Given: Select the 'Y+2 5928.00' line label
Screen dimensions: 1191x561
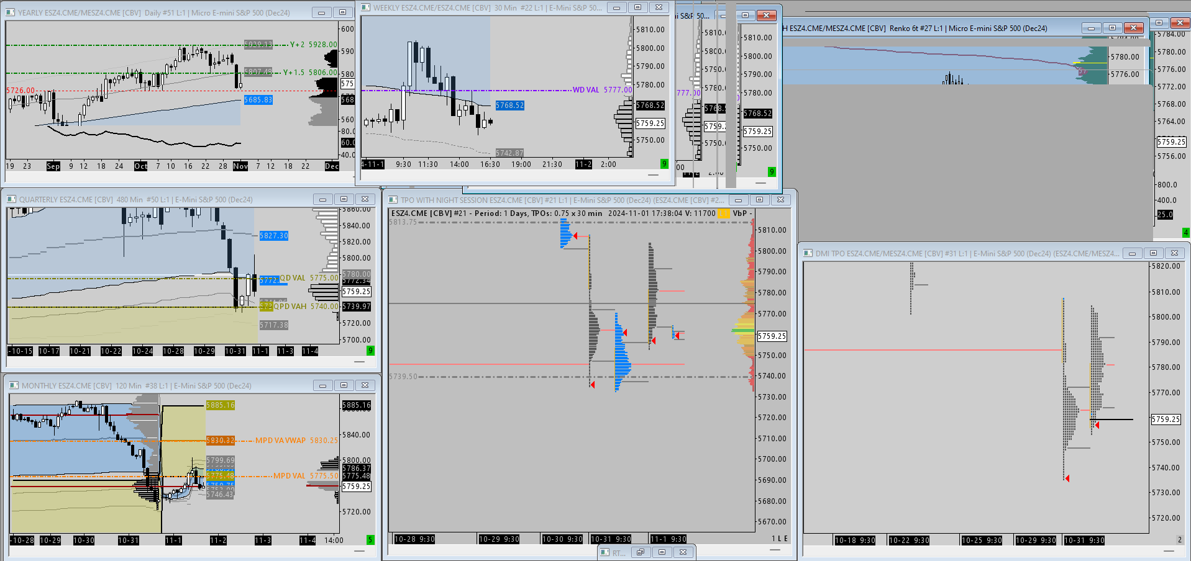Looking at the screenshot, I should (314, 45).
